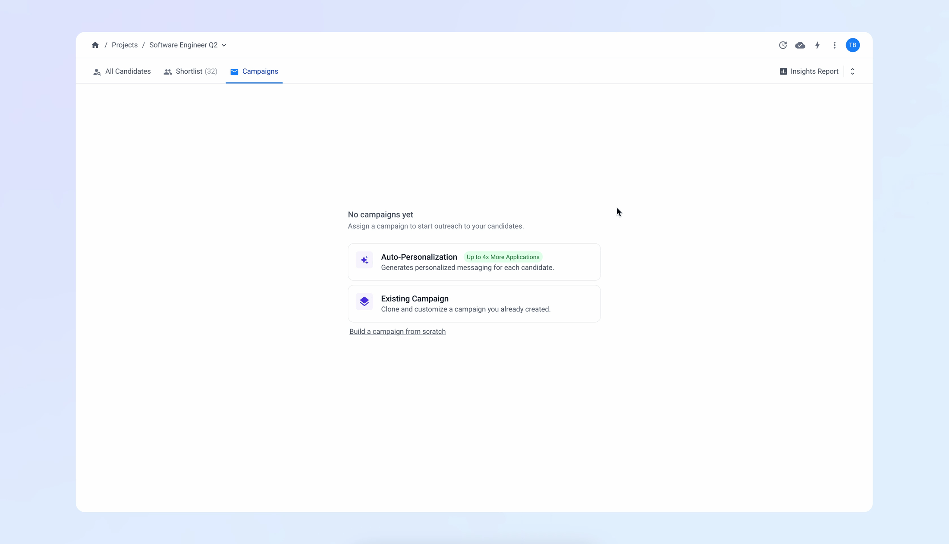Click the lightning bolt icon

(x=817, y=45)
